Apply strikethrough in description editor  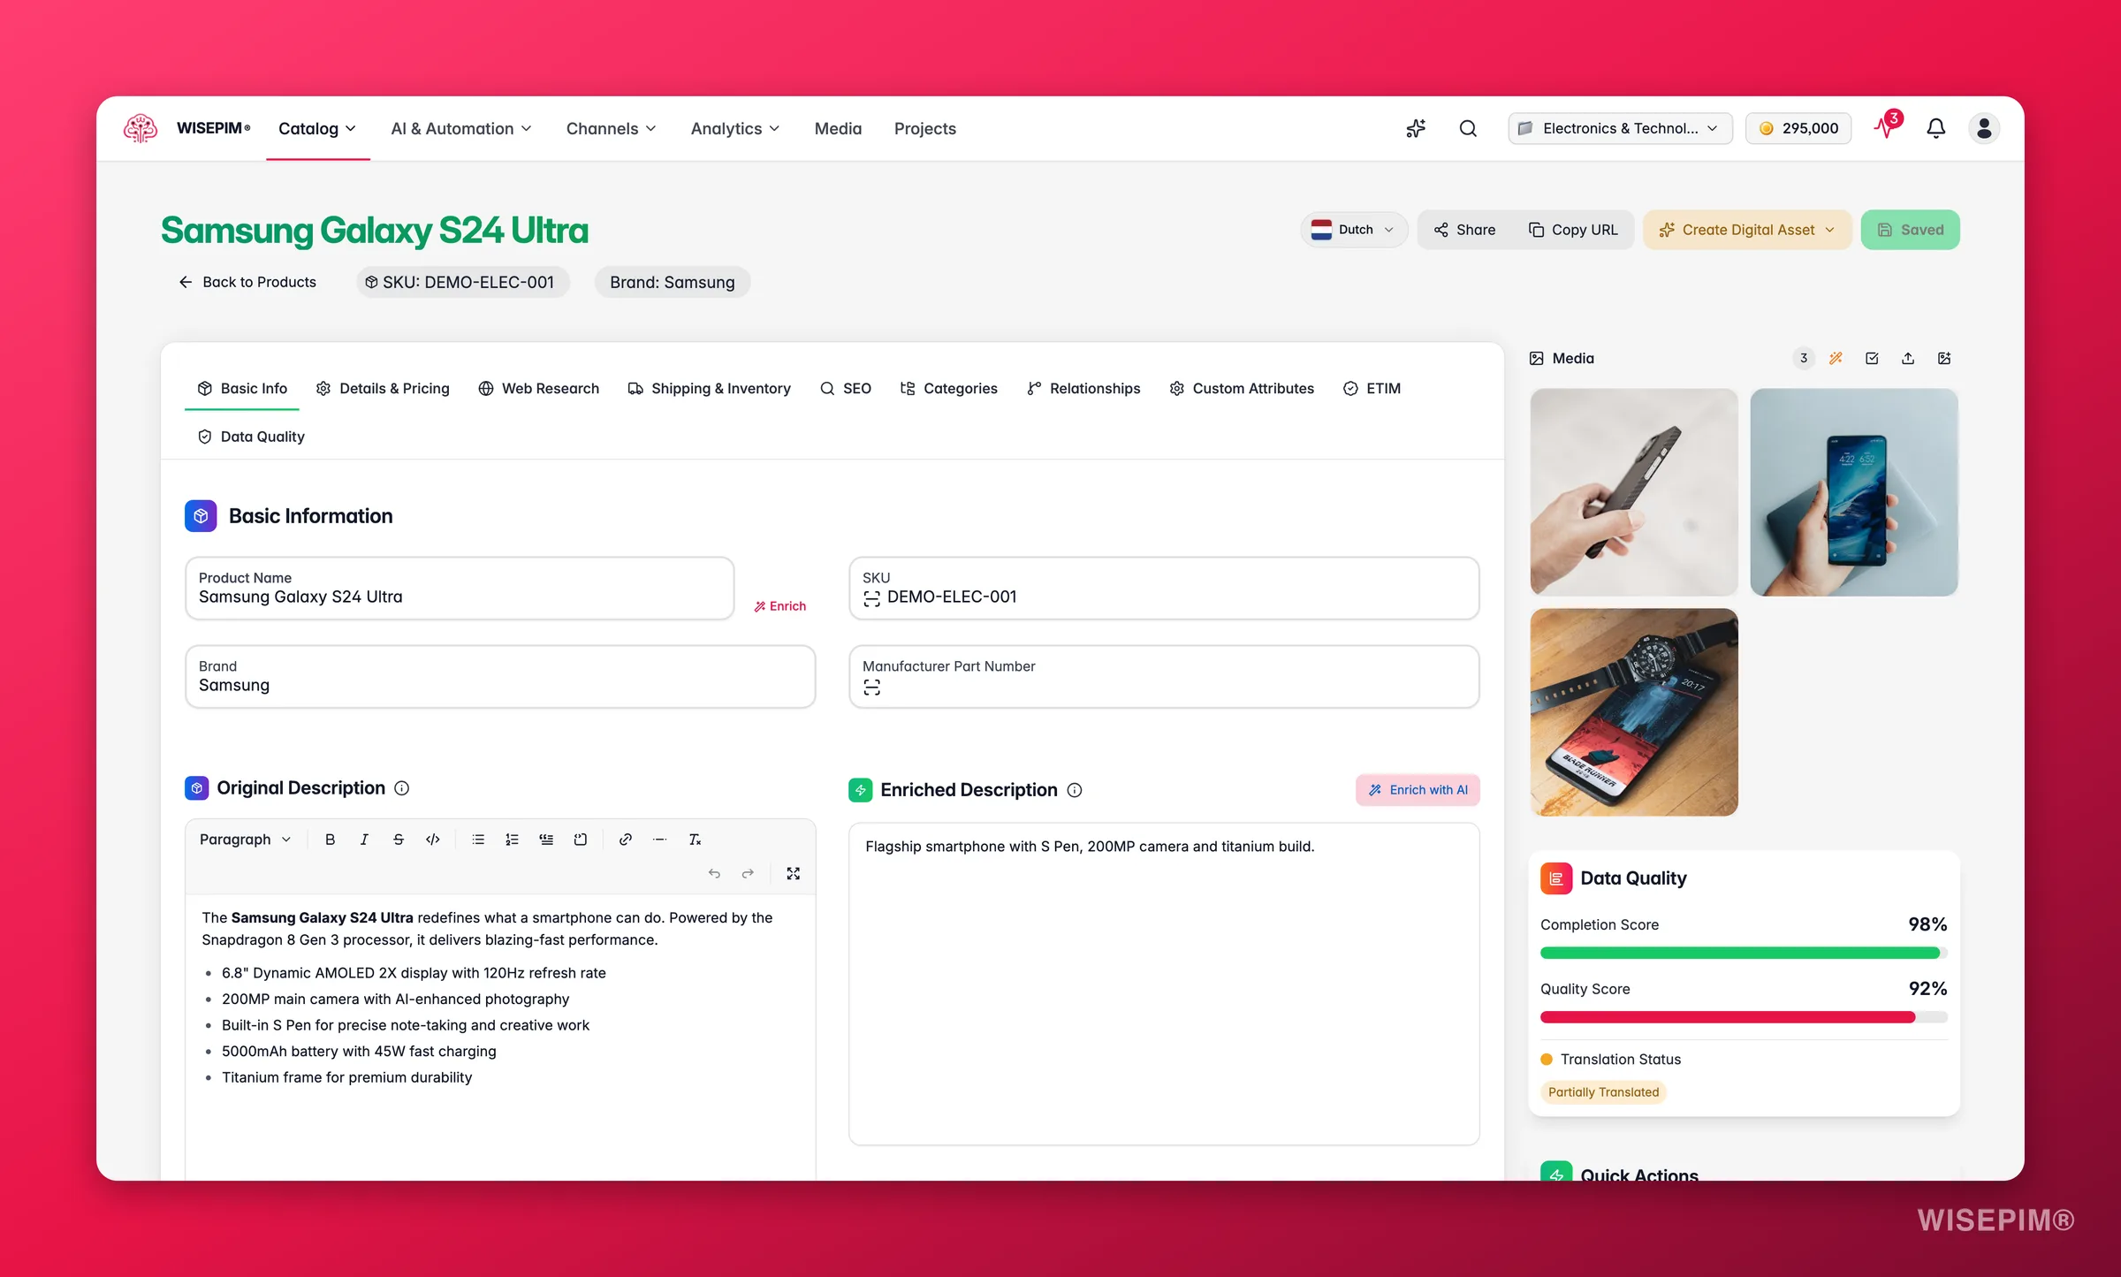point(399,840)
